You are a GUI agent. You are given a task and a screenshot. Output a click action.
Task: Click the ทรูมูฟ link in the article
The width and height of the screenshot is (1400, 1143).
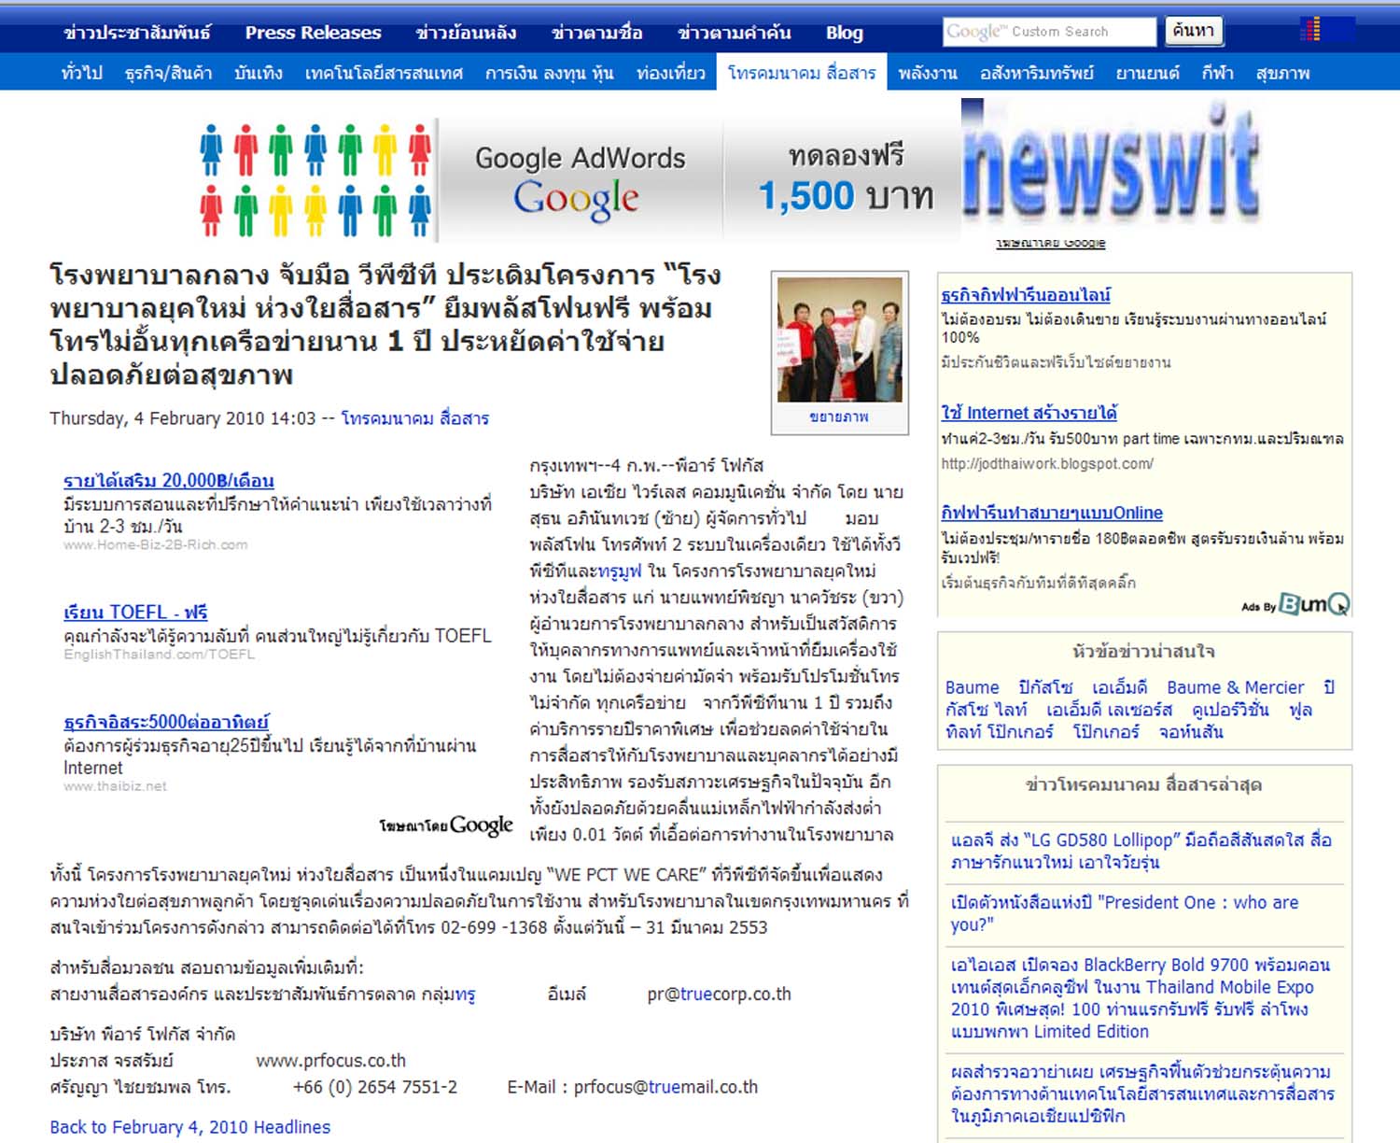(620, 571)
